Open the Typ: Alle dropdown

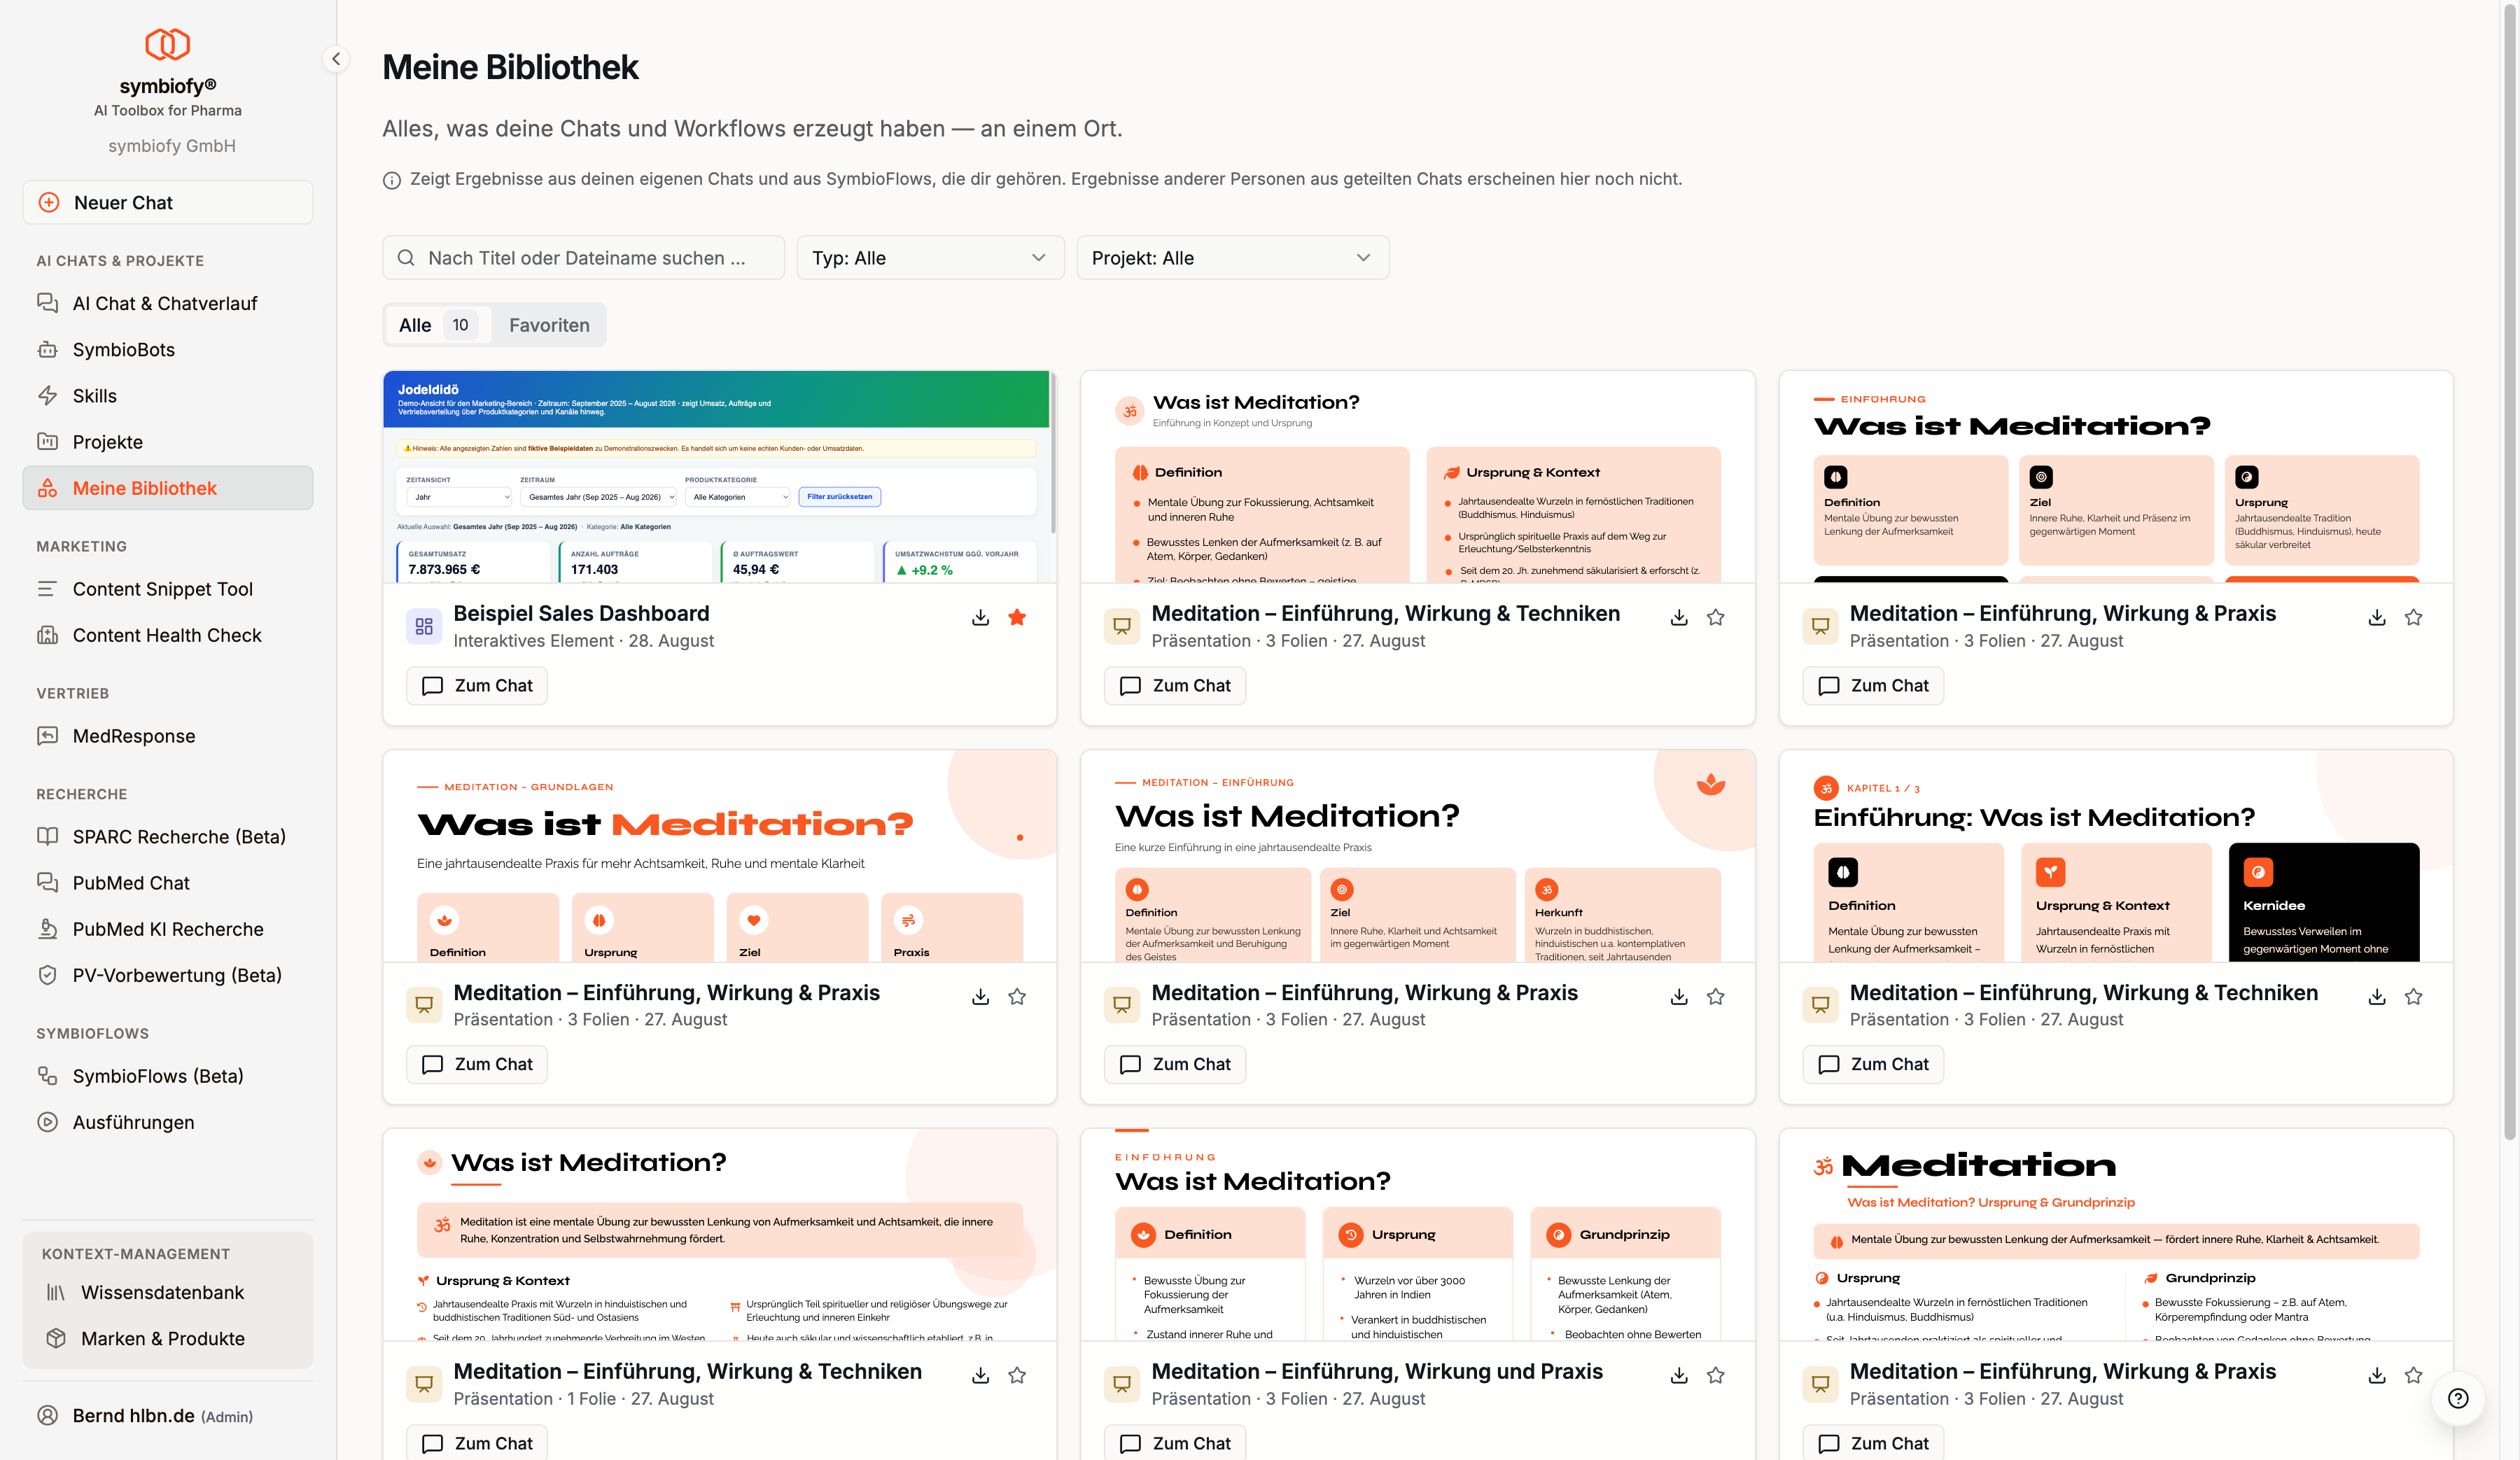pos(930,258)
